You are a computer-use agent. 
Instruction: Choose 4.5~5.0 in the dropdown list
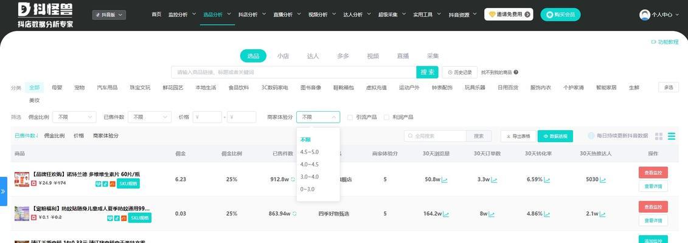tap(310, 152)
